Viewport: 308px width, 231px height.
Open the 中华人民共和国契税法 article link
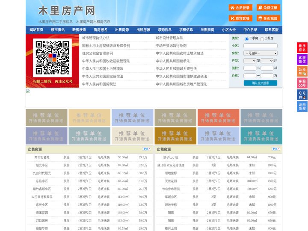pos(99,84)
